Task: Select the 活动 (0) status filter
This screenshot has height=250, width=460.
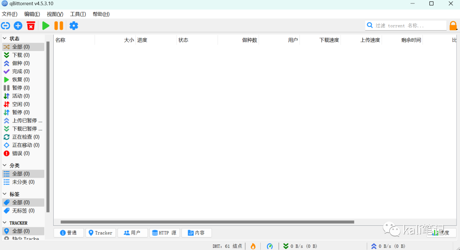Action: point(23,96)
